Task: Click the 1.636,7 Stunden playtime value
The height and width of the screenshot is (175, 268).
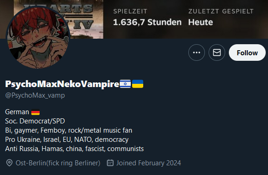Action: (x=147, y=22)
